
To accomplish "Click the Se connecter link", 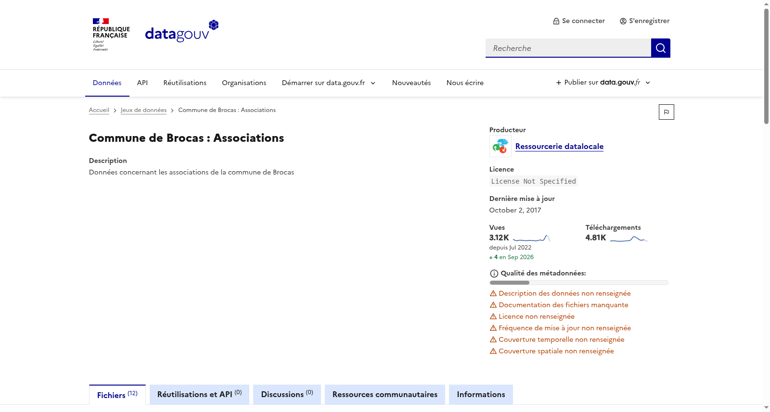I will (579, 21).
